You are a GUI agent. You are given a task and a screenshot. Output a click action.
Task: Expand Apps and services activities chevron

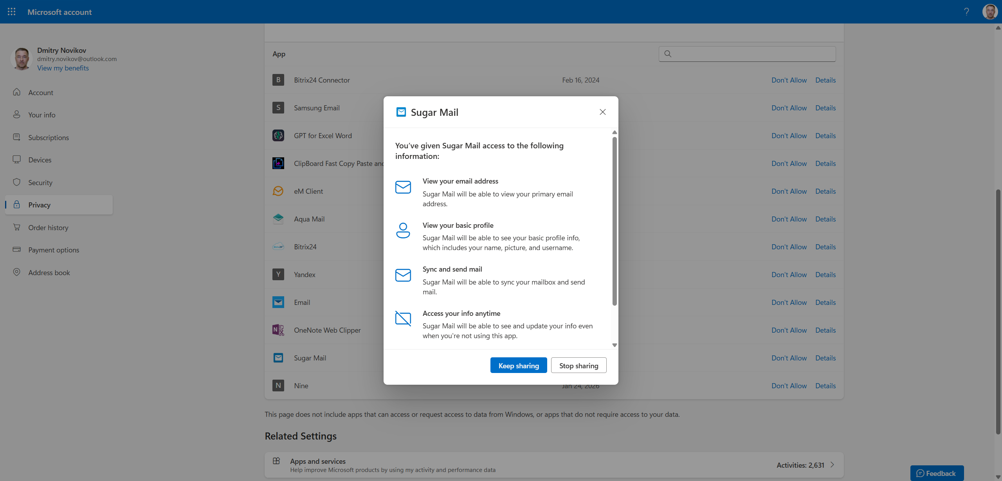[833, 465]
